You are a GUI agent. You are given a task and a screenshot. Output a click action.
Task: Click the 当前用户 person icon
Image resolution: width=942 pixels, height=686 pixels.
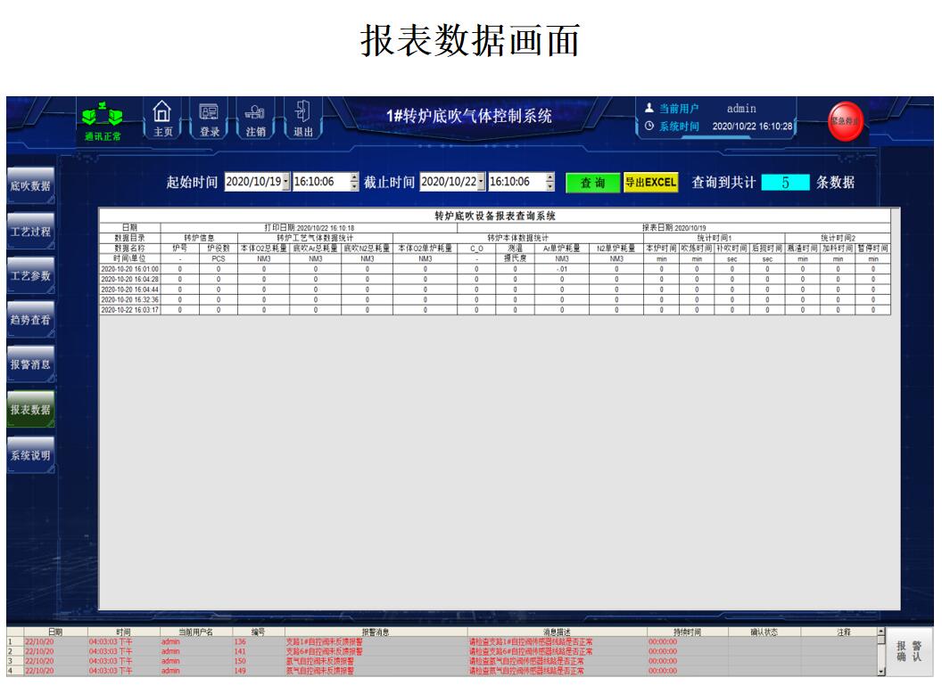point(649,109)
